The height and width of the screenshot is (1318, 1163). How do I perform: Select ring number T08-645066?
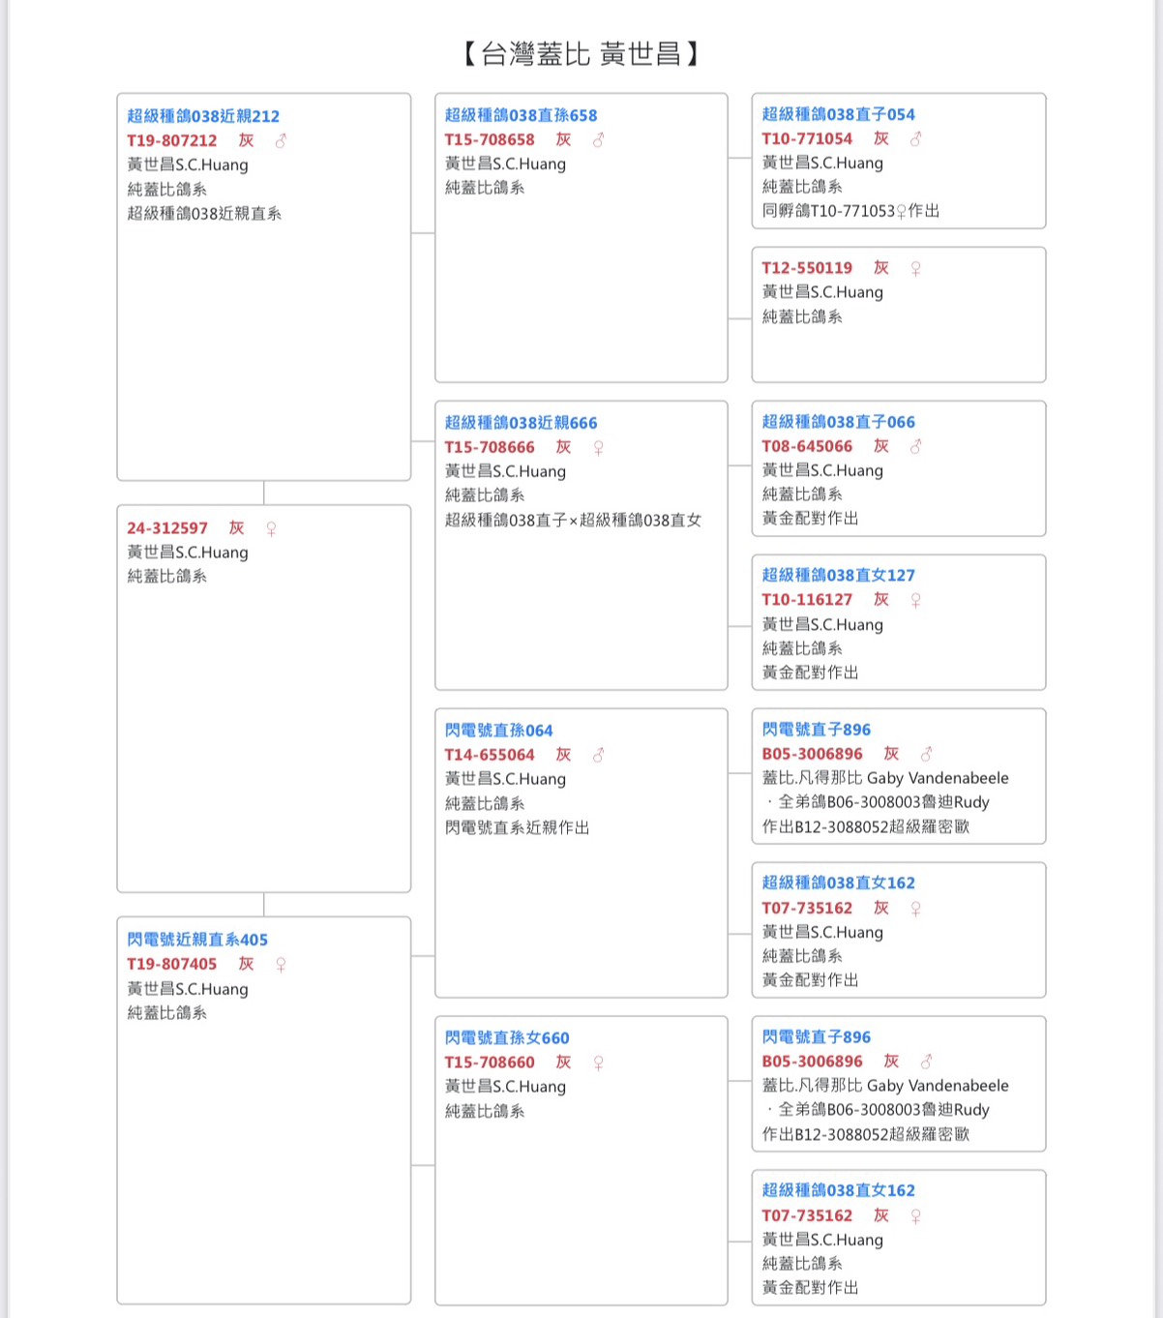click(x=807, y=446)
